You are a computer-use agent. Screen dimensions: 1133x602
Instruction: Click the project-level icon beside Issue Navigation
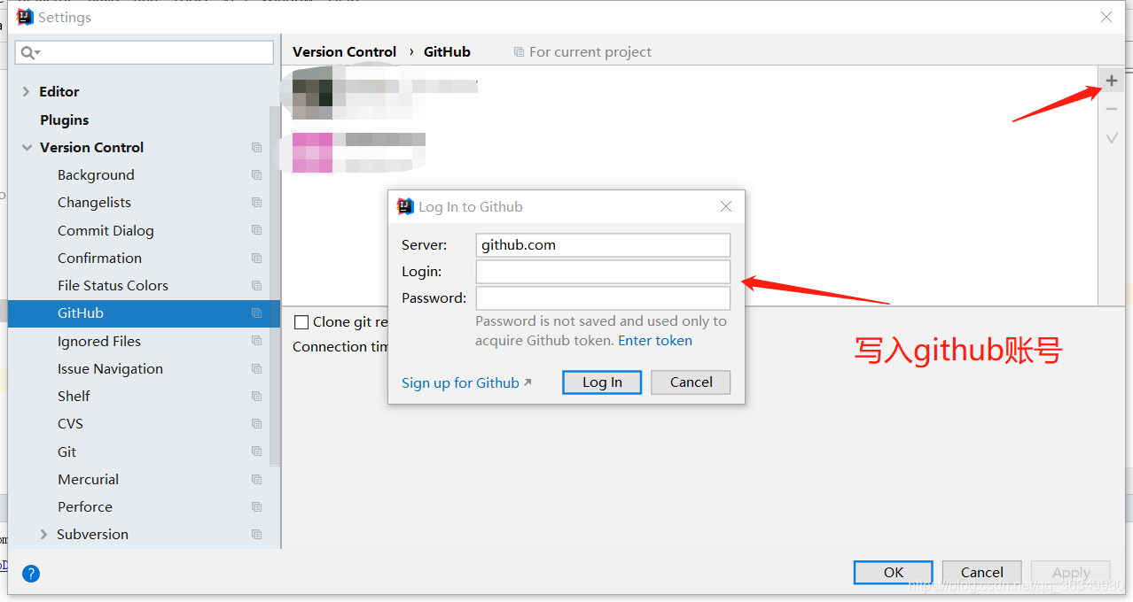point(256,369)
